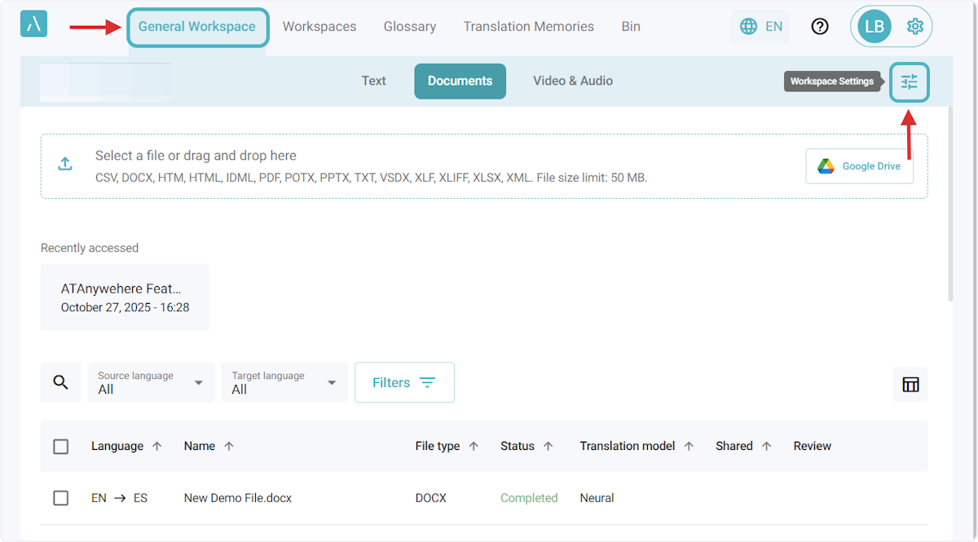Click the LB user avatar
The height and width of the screenshot is (542, 978).
pyautogui.click(x=874, y=27)
